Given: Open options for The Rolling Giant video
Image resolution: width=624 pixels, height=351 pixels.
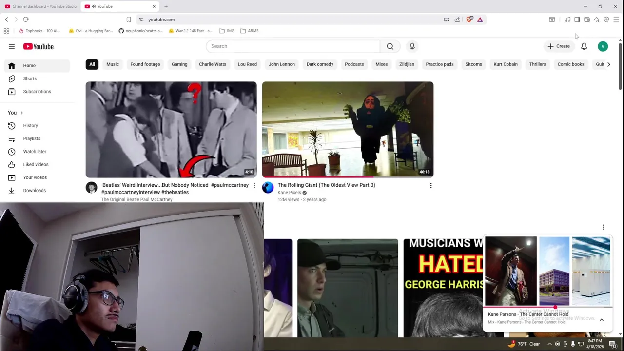Looking at the screenshot, I should [x=430, y=186].
